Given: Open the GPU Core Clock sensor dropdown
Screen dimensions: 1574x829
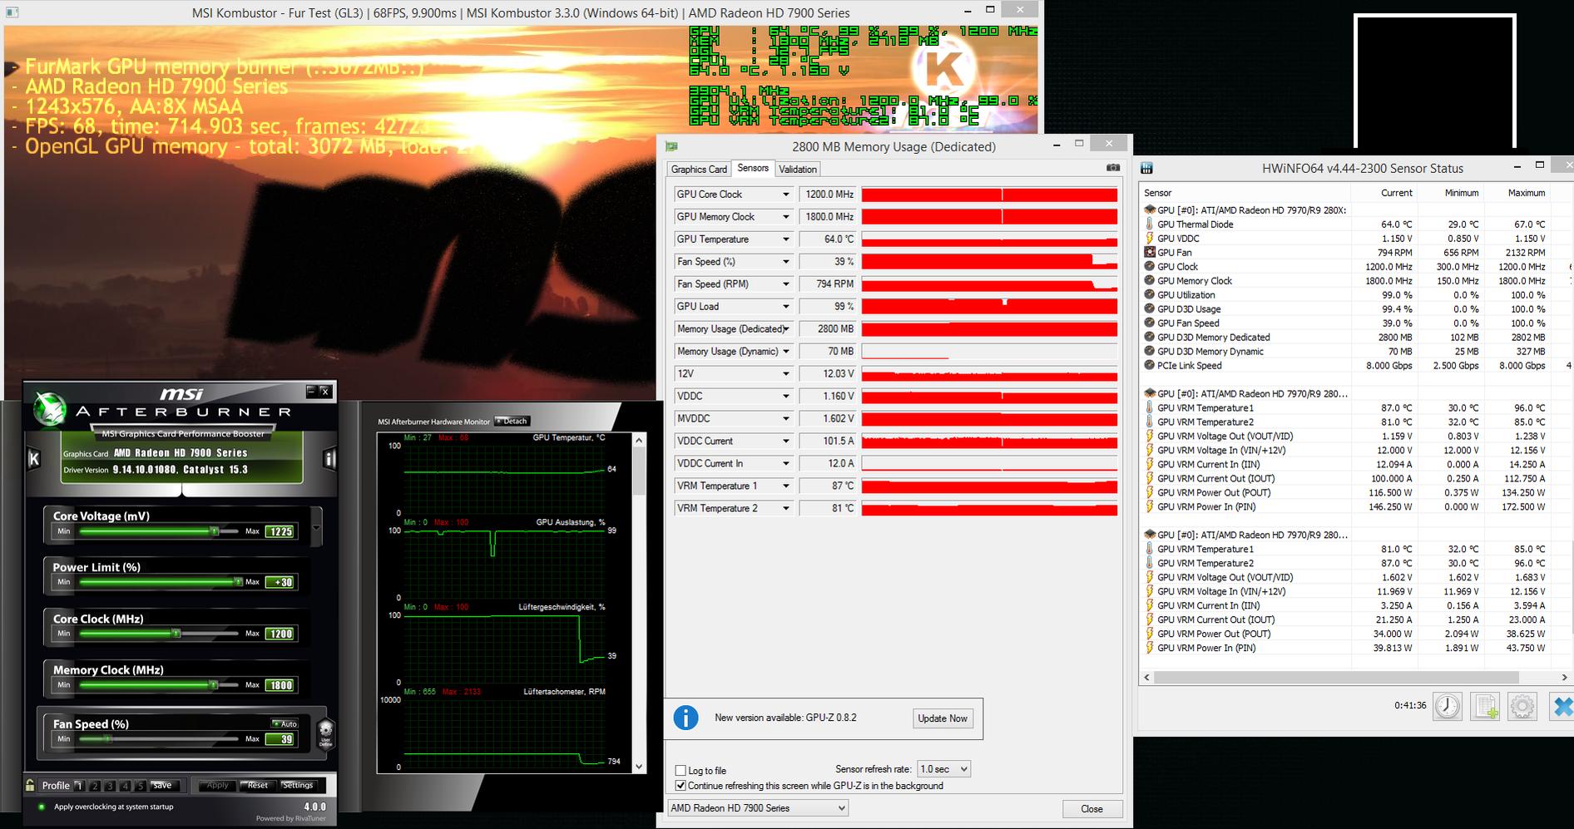Looking at the screenshot, I should (785, 195).
